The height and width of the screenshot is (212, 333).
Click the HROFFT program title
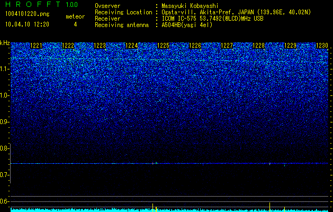(33, 4)
